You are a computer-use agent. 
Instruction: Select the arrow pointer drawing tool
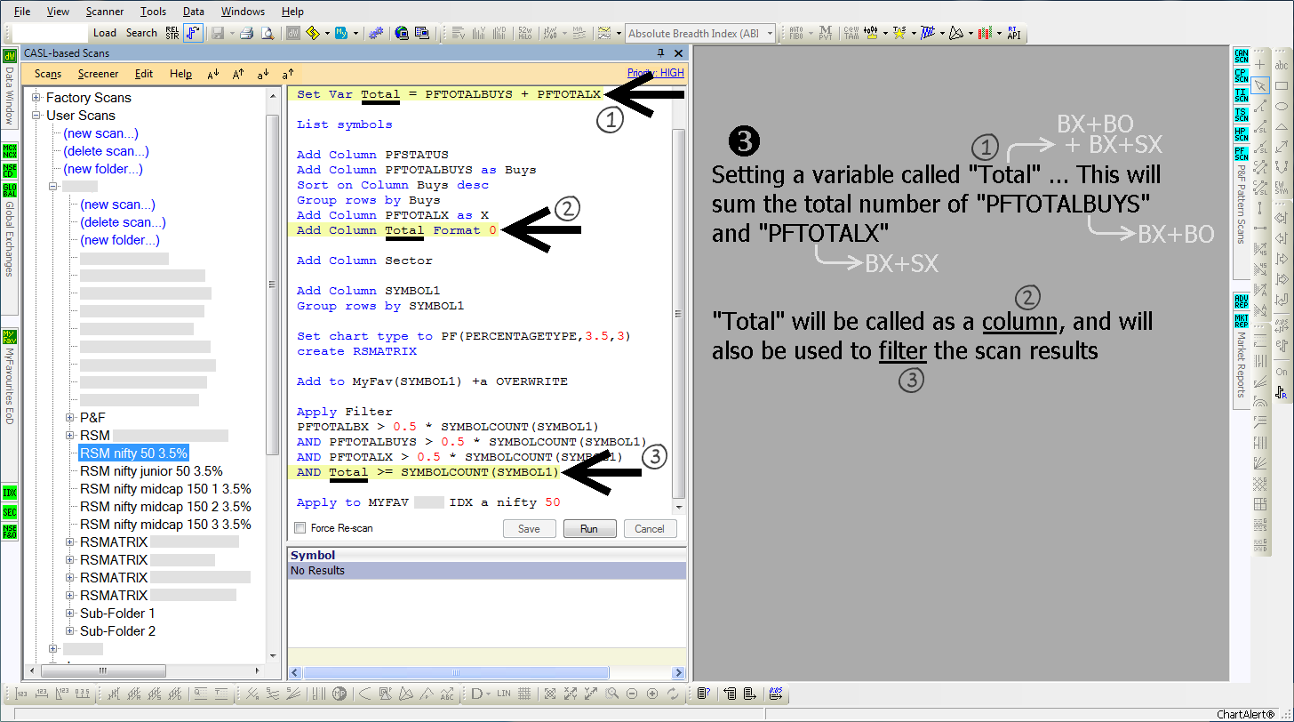1259,85
